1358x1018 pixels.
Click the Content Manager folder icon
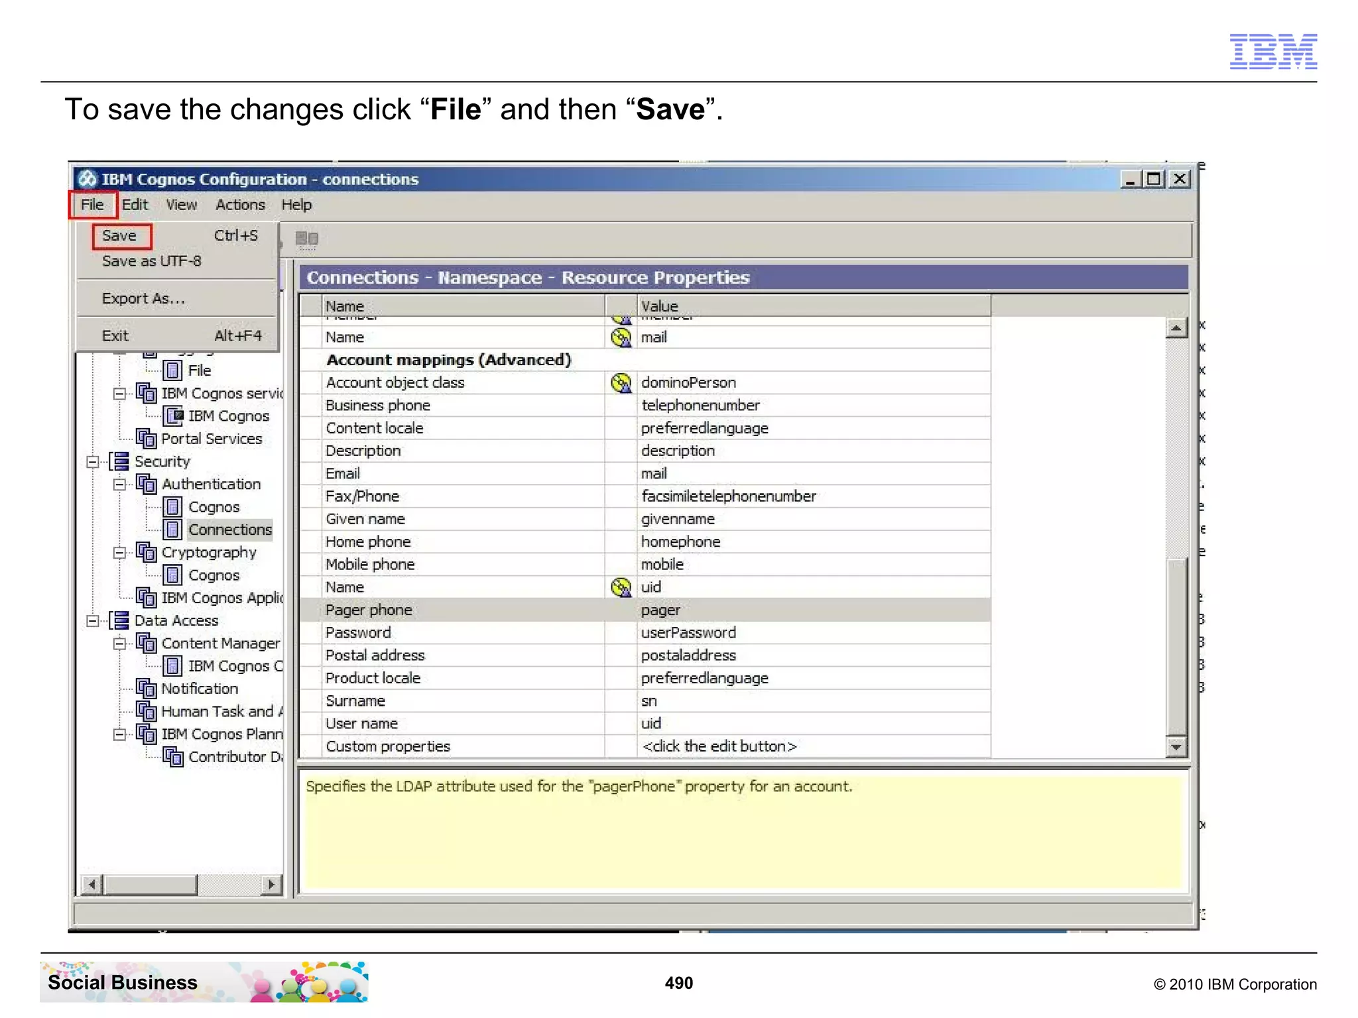146,644
